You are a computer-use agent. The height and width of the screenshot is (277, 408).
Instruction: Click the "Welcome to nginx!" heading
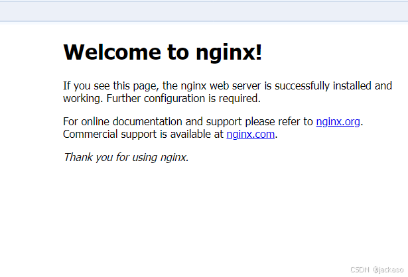tap(163, 52)
